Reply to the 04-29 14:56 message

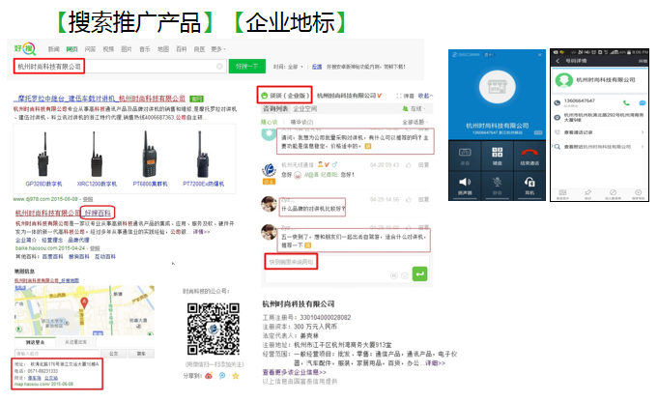coord(423,200)
